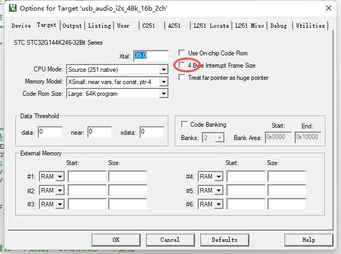Viewport: 341px width, 254px height.
Task: Click External Memory #4 Size field
Action: coord(287,176)
